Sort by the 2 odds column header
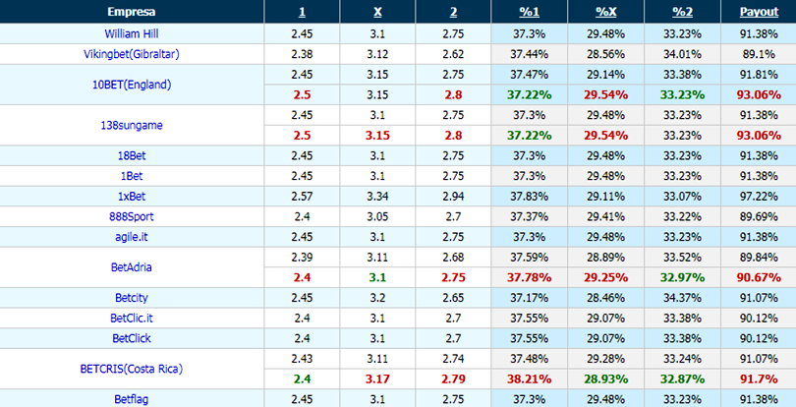The image size is (796, 407). click(x=453, y=12)
